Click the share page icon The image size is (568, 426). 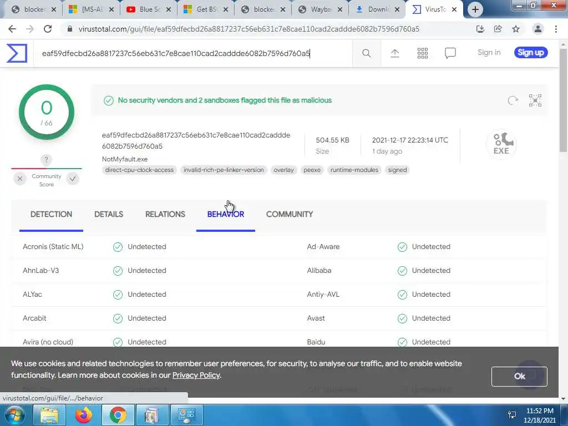click(x=498, y=29)
